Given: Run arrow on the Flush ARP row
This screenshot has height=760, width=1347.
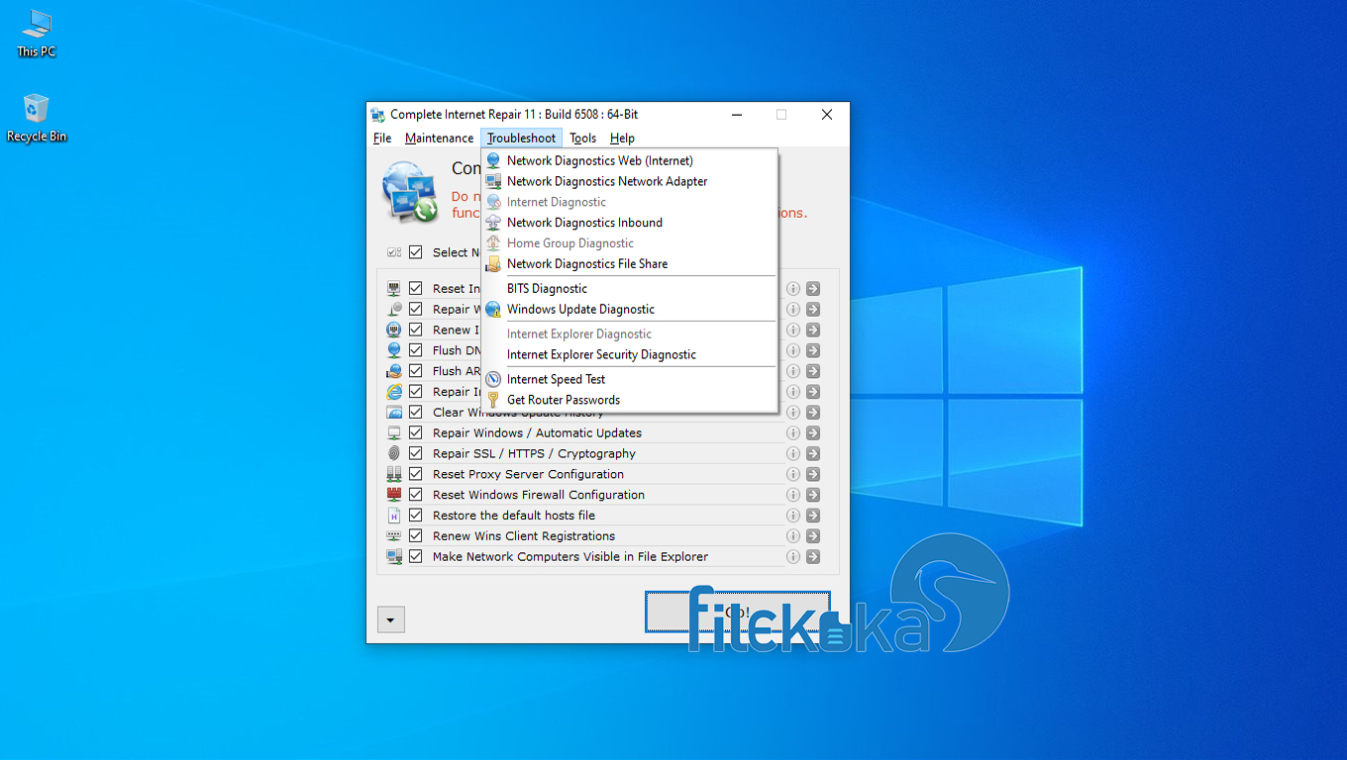Looking at the screenshot, I should pos(813,371).
